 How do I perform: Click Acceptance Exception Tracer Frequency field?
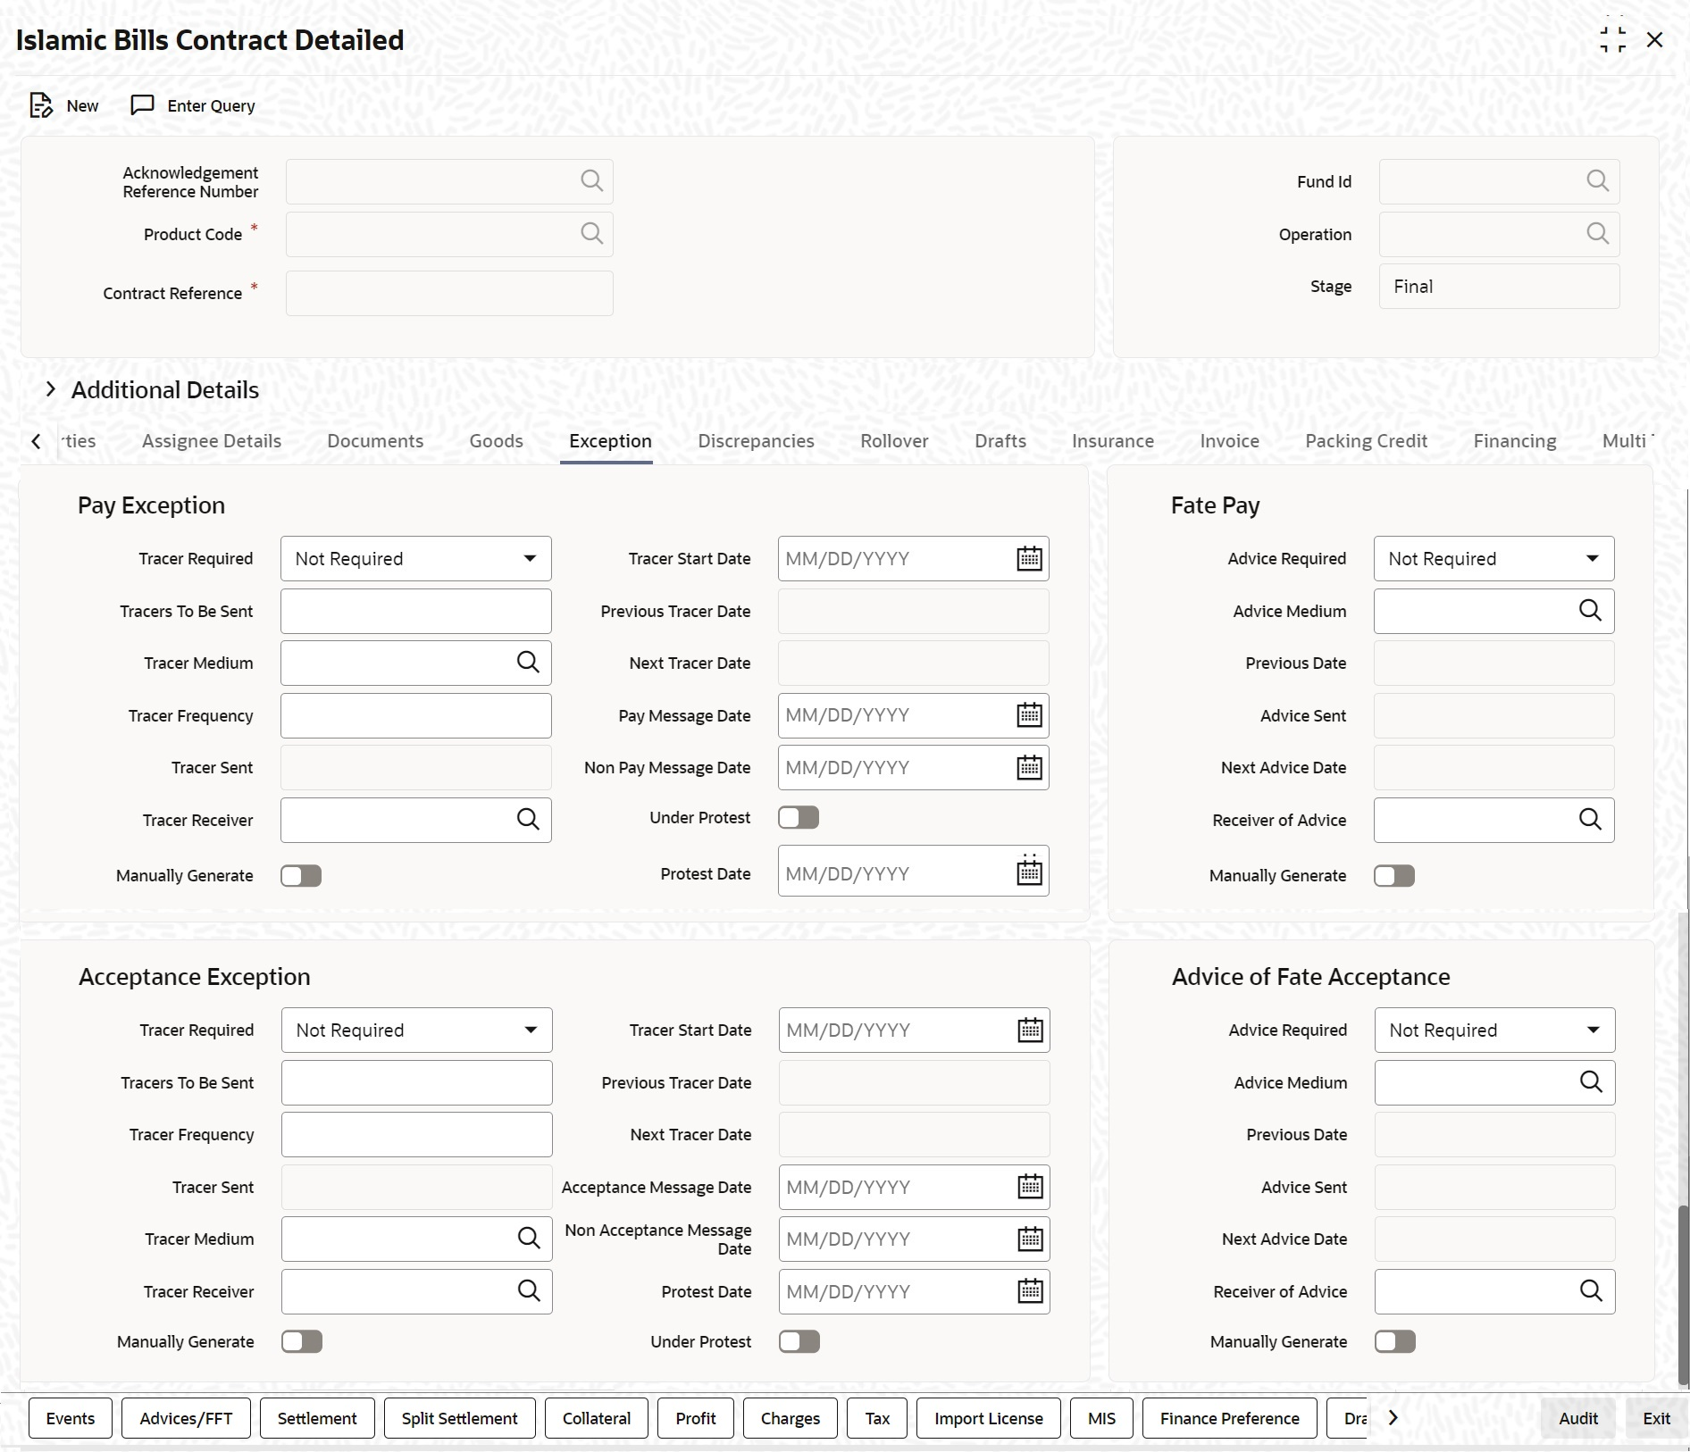coord(417,1134)
